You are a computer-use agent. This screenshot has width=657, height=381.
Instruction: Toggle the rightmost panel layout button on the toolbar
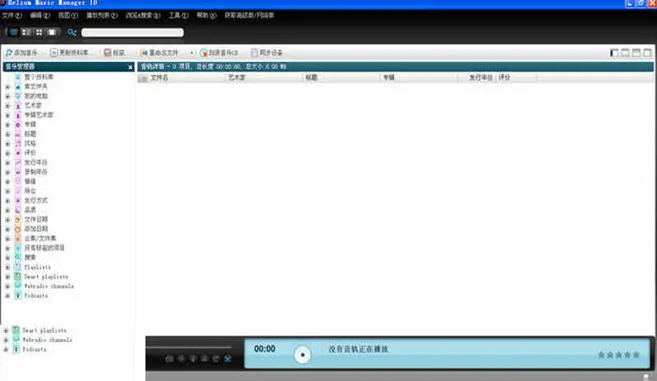(647, 53)
